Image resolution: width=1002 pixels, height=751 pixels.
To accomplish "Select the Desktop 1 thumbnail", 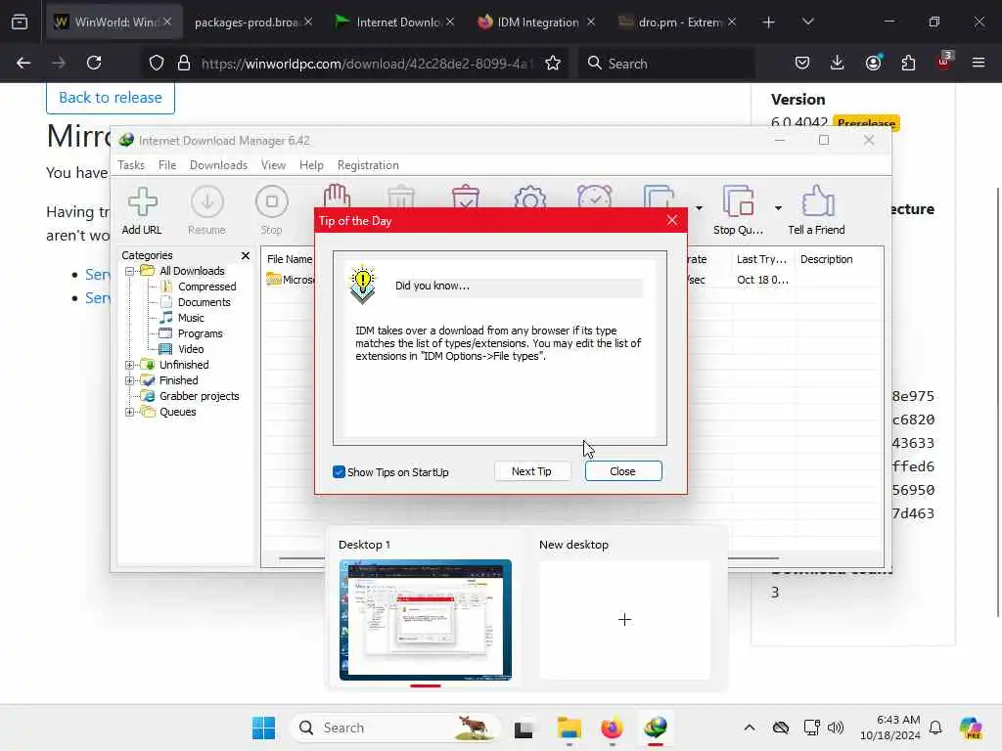I will pyautogui.click(x=426, y=619).
